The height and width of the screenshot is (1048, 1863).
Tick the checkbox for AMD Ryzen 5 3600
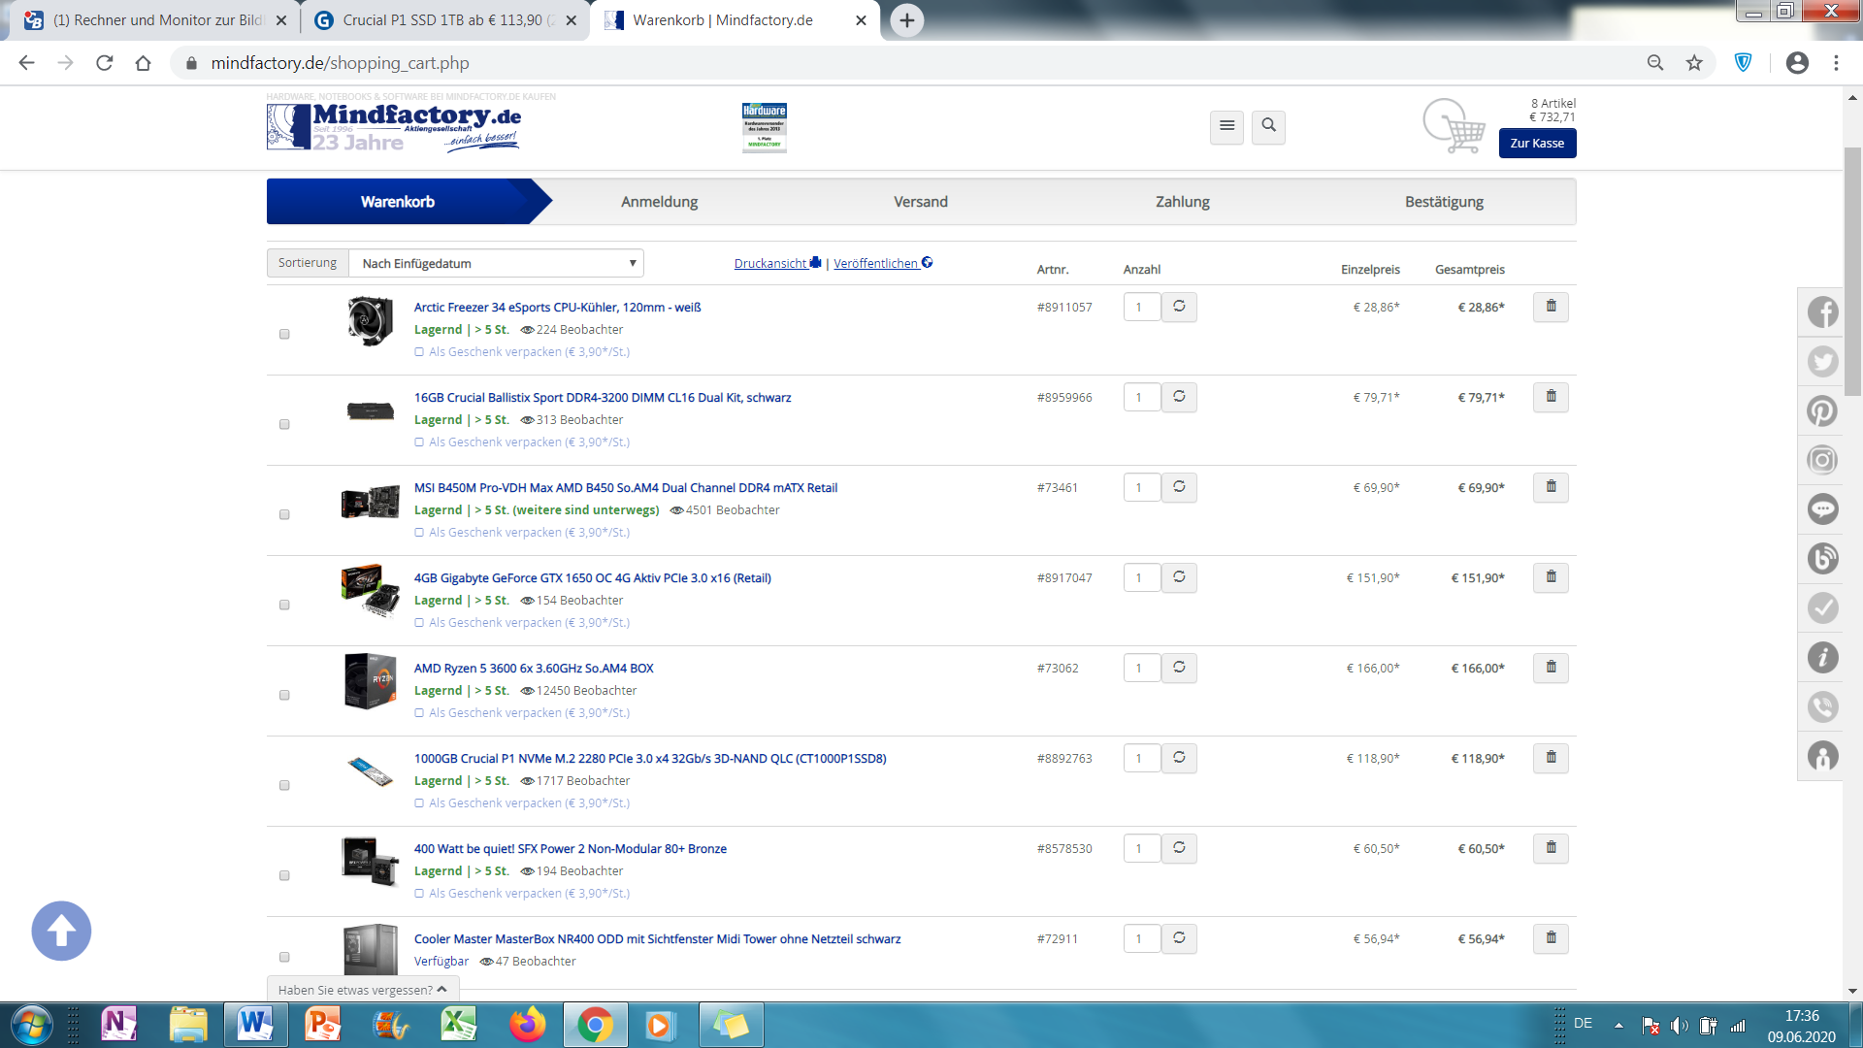[x=284, y=695]
